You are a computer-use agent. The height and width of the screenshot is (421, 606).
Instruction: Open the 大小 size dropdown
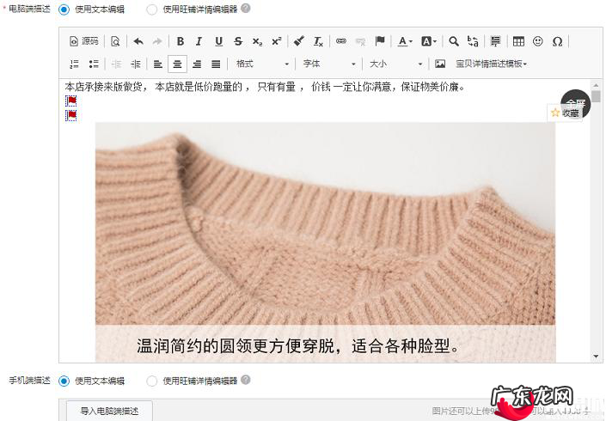[x=396, y=64]
